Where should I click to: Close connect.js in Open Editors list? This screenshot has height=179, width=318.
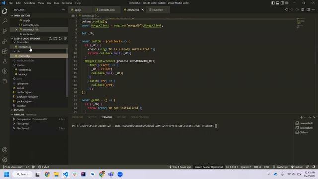pos(16,30)
